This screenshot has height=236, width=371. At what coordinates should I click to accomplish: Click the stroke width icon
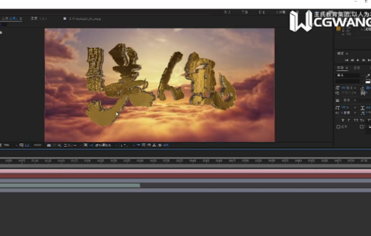[338, 100]
